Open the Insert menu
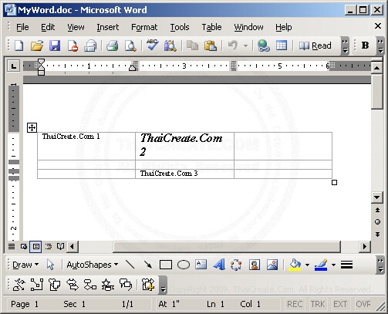 108,27
